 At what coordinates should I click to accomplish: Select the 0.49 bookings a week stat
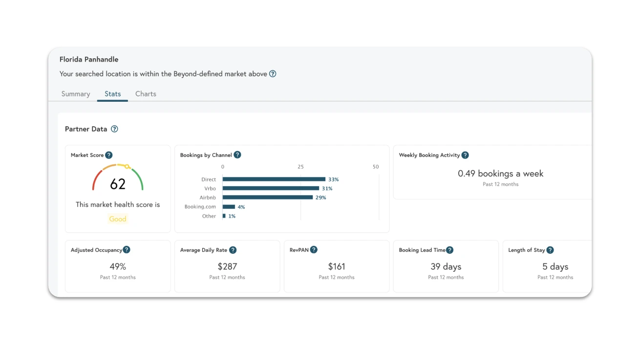[x=500, y=174]
